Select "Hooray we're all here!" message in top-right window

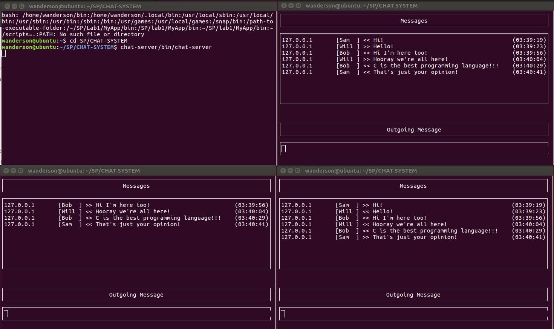[410, 59]
